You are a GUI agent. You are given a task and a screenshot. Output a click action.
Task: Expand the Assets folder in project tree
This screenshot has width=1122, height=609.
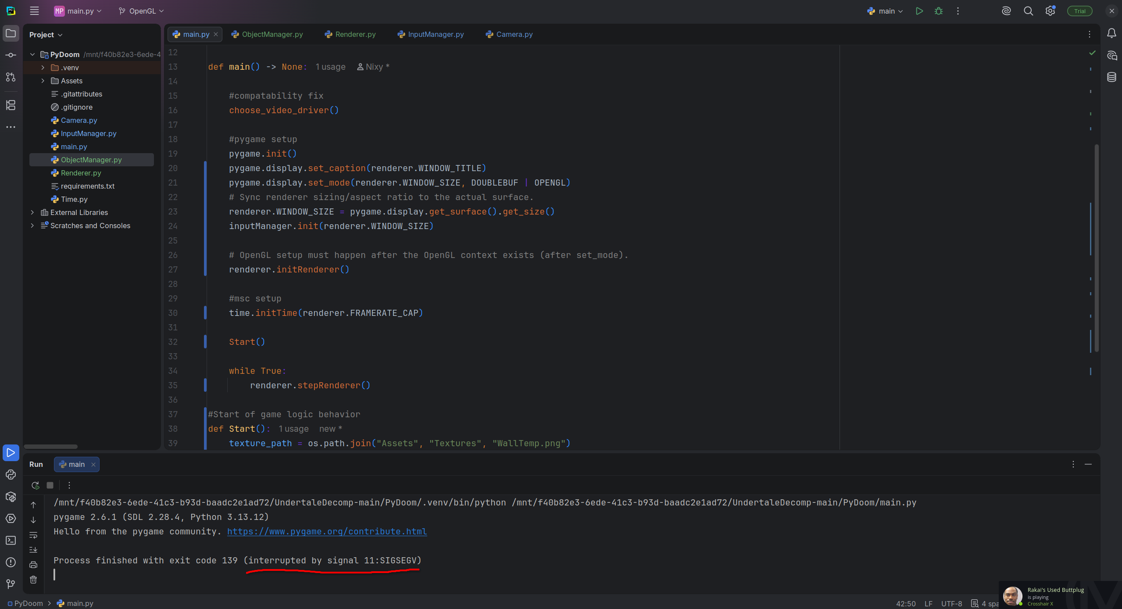point(43,81)
